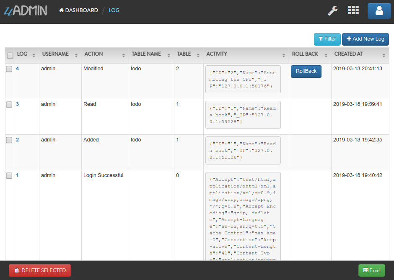This screenshot has height=280, width=394.
Task: Click Add New Log button
Action: pyautogui.click(x=365, y=39)
